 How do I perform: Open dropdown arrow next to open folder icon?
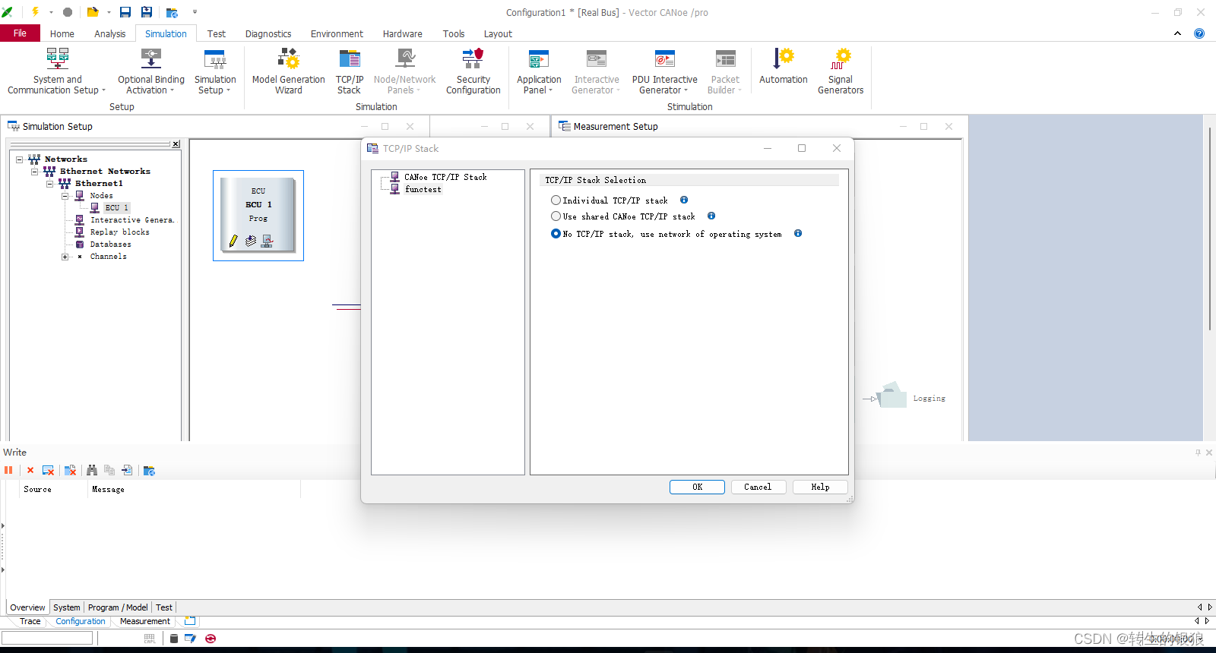pyautogui.click(x=109, y=12)
